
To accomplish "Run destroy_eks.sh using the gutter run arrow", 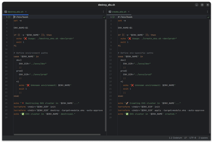I will pyautogui.click(x=9, y=17).
